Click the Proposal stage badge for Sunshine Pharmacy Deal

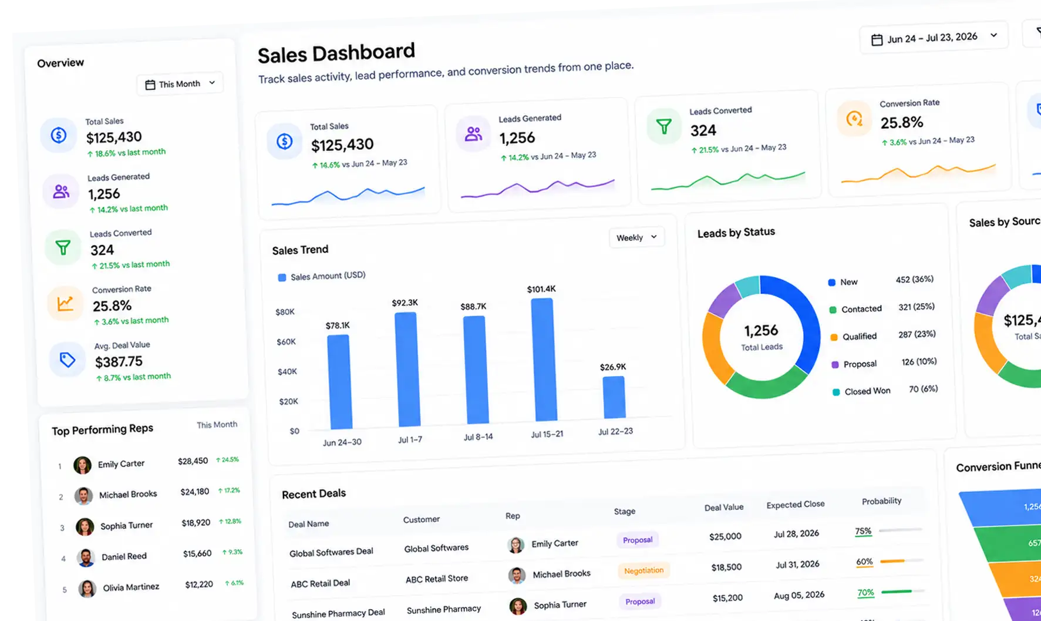tap(640, 602)
